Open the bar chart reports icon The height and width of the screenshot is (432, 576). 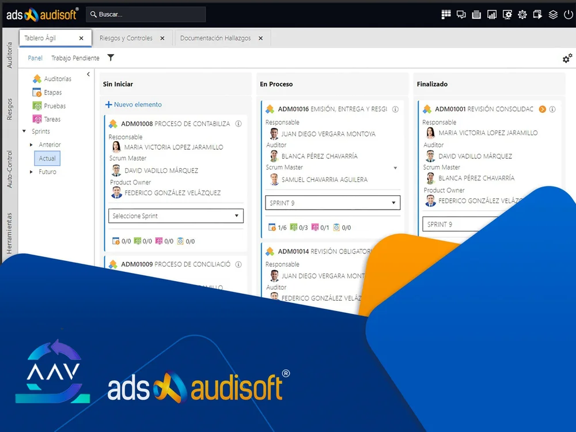[491, 14]
